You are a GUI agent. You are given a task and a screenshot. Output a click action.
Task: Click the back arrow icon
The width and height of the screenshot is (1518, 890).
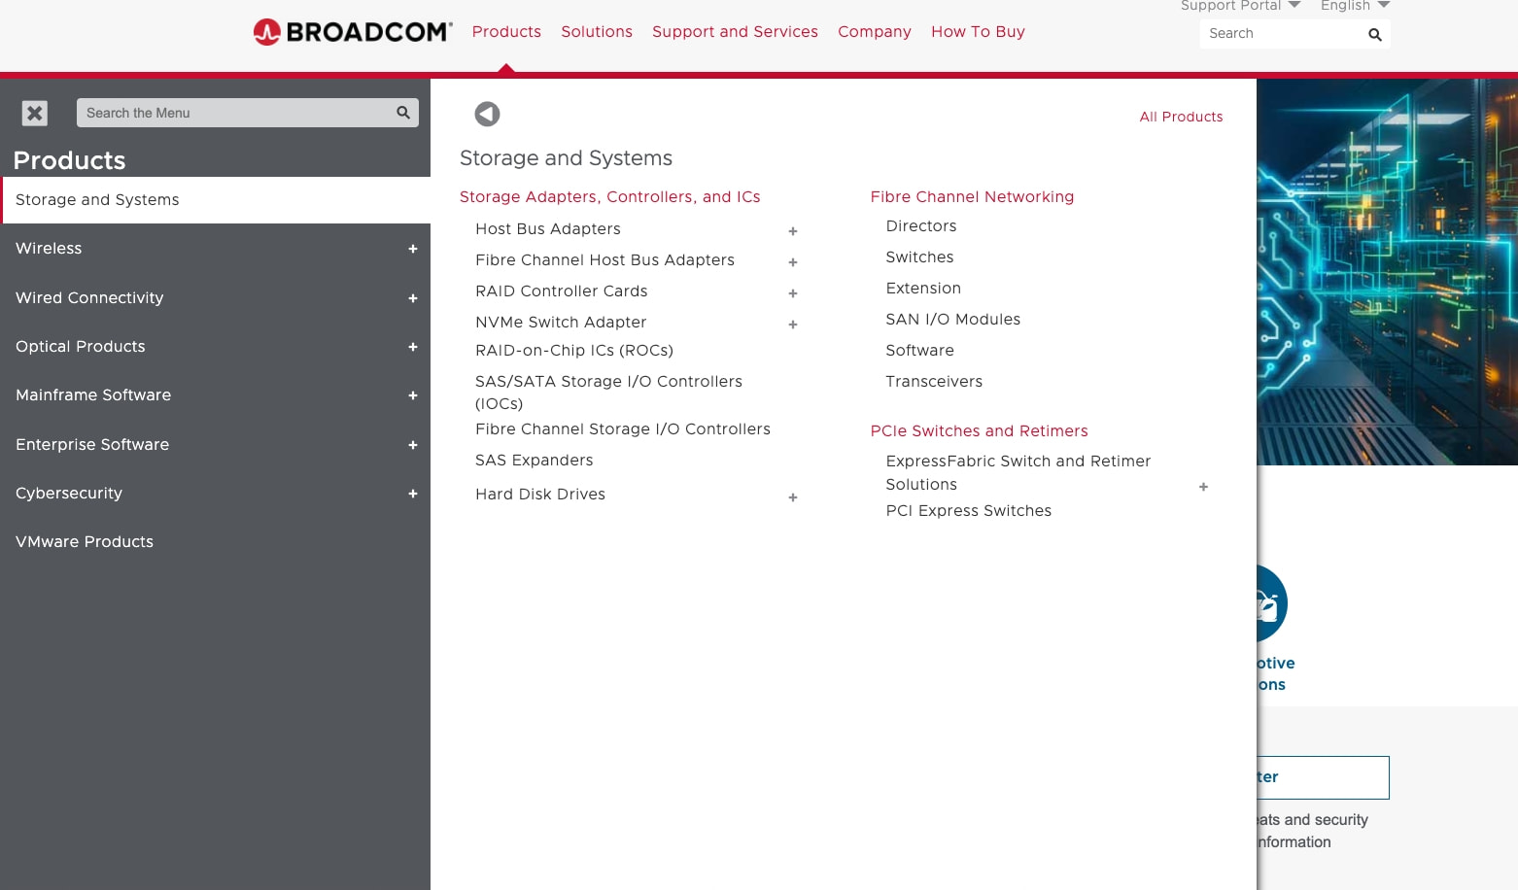(x=487, y=115)
